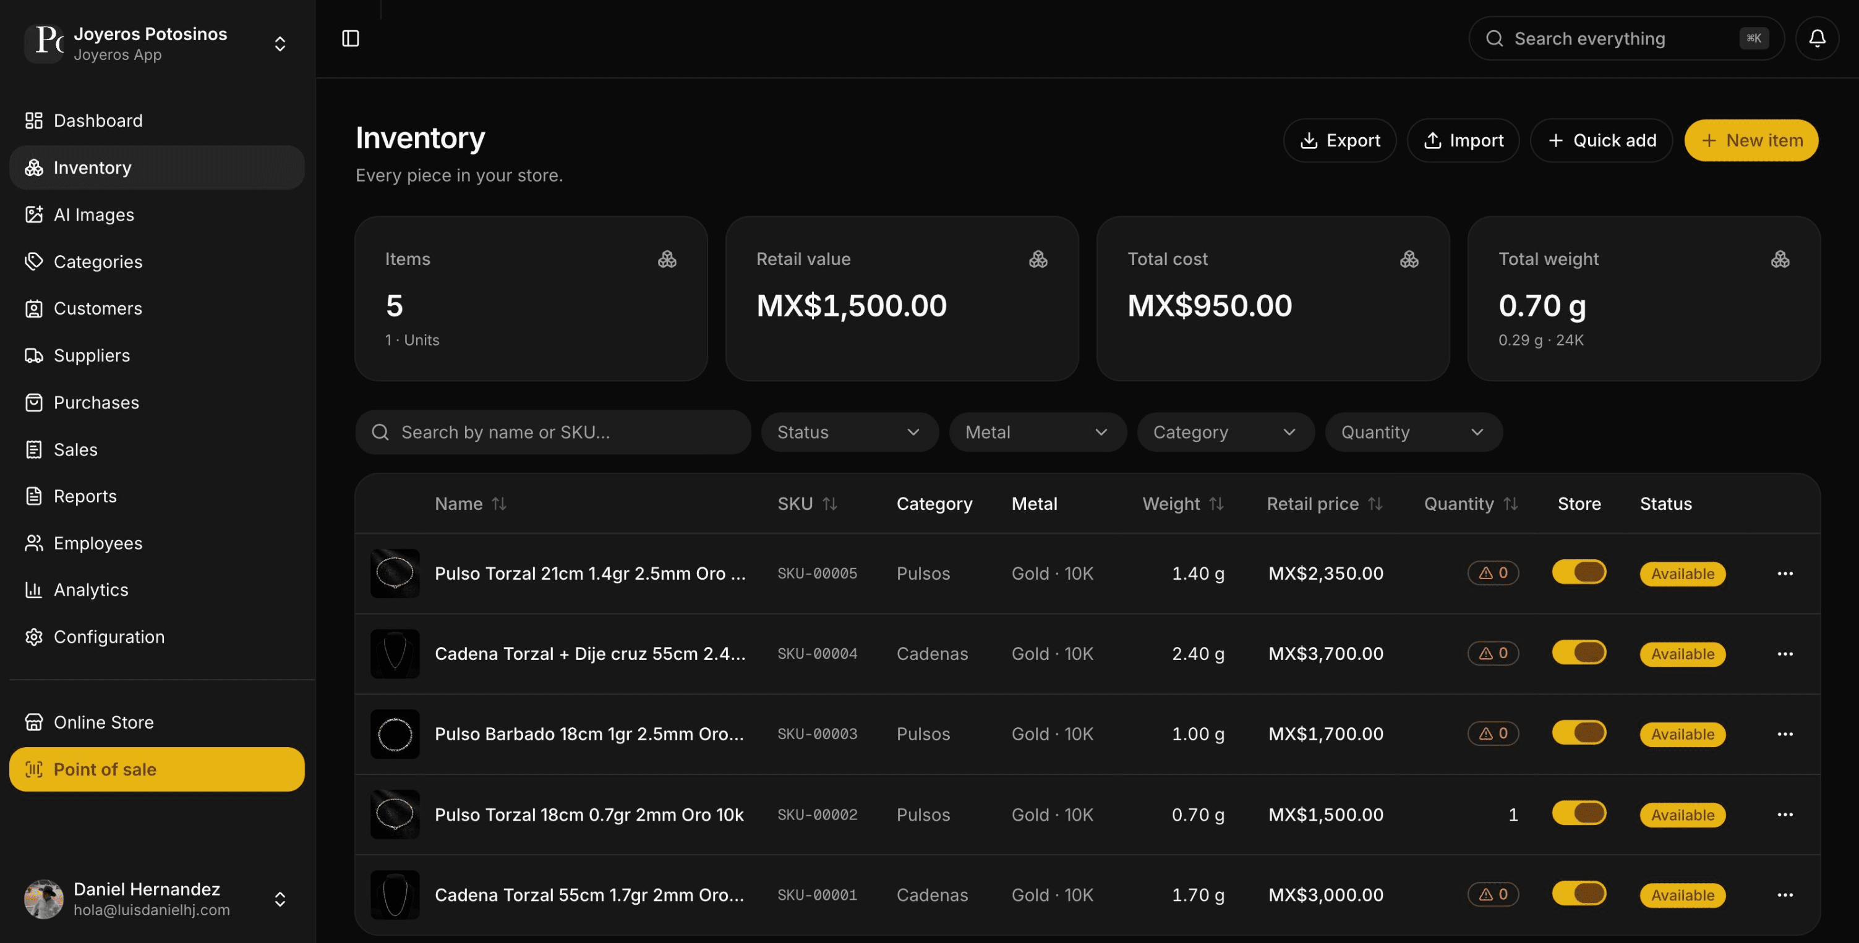
Task: Open row actions for SKU-00005
Action: (x=1785, y=573)
